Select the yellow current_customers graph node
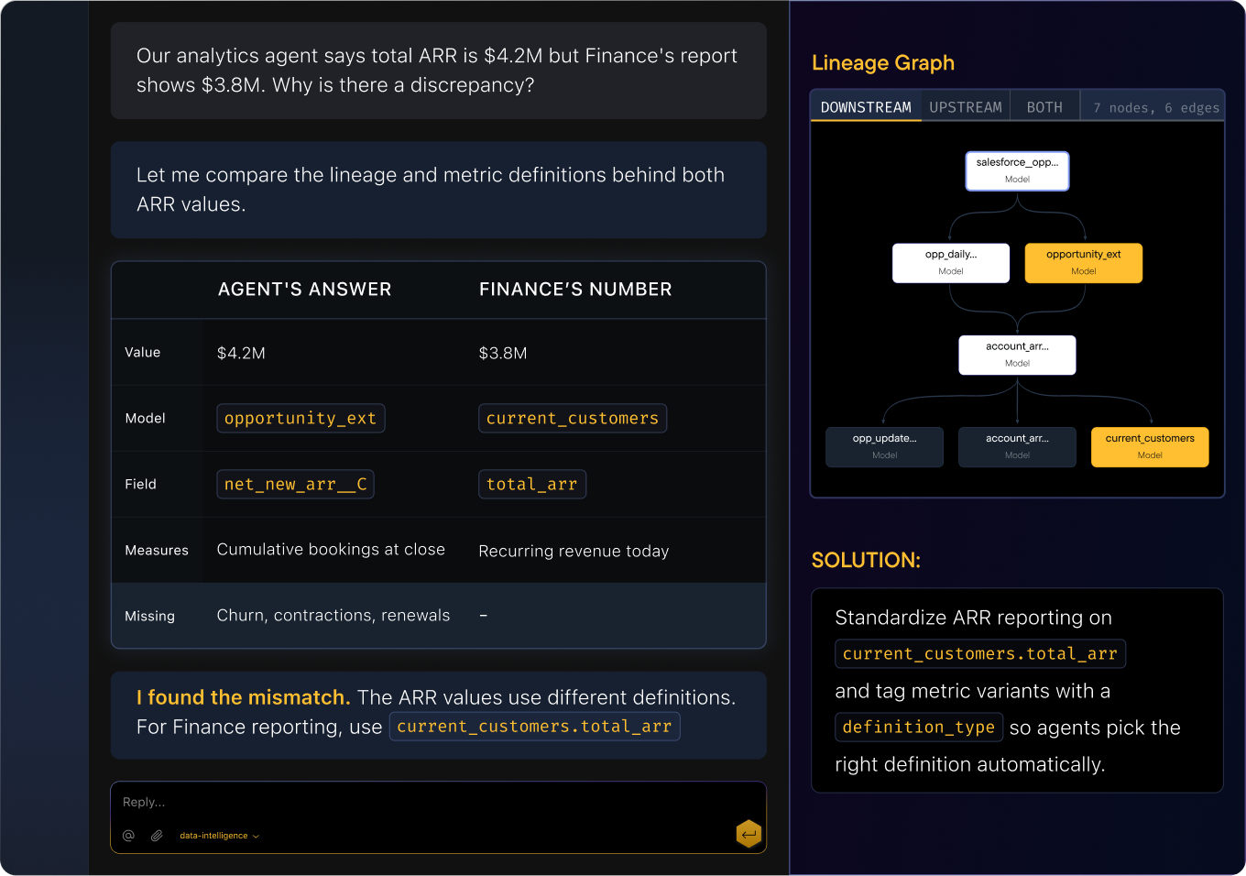Screen dimensions: 1246x876 click(1149, 447)
